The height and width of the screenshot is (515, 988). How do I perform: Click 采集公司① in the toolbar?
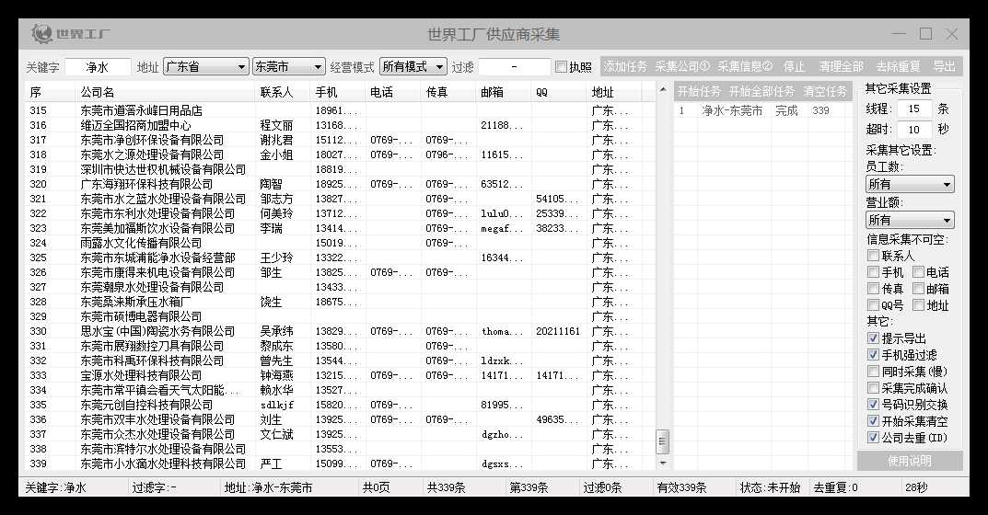[682, 66]
